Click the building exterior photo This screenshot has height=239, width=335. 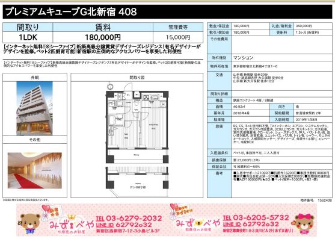coord(35,108)
